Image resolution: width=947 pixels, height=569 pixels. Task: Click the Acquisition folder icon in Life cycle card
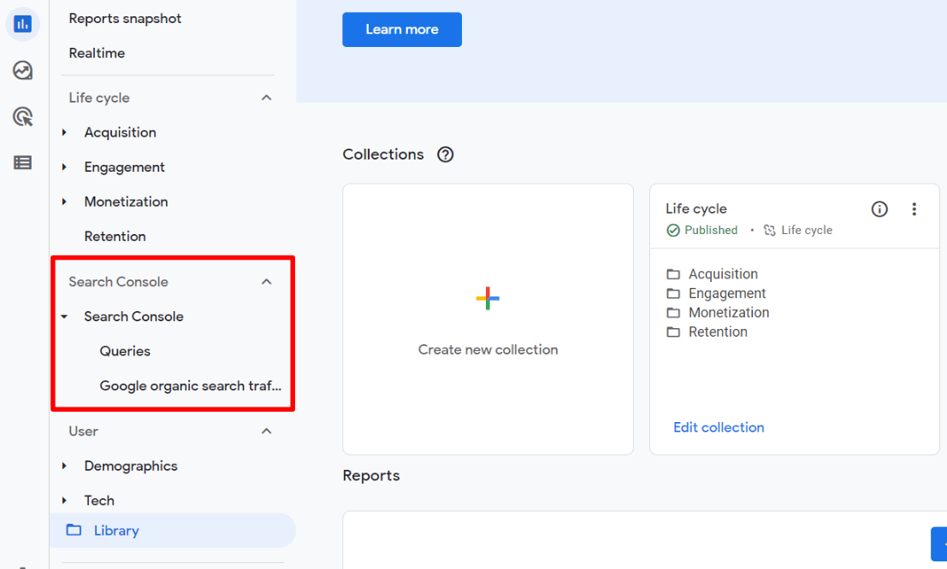coord(672,273)
